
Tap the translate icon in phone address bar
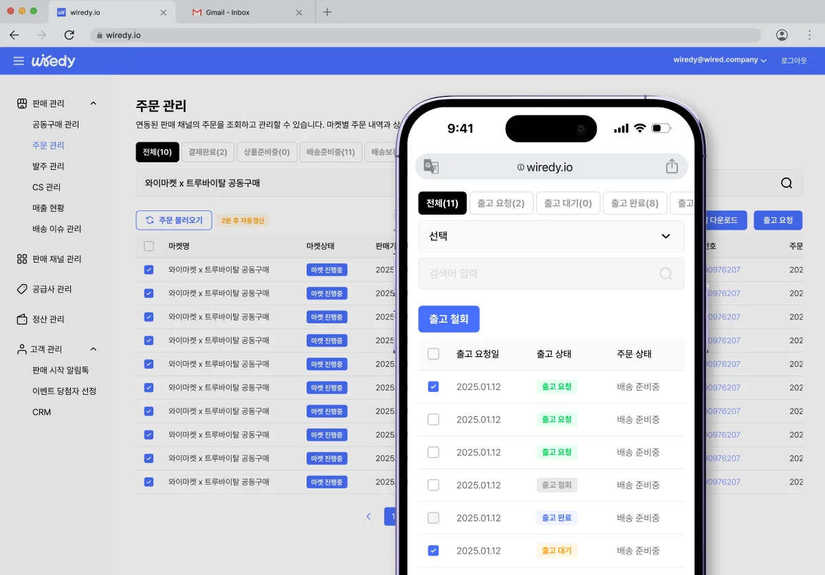tap(431, 167)
